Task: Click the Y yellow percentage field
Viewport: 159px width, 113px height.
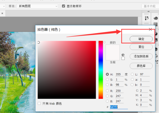Action: click(144, 100)
